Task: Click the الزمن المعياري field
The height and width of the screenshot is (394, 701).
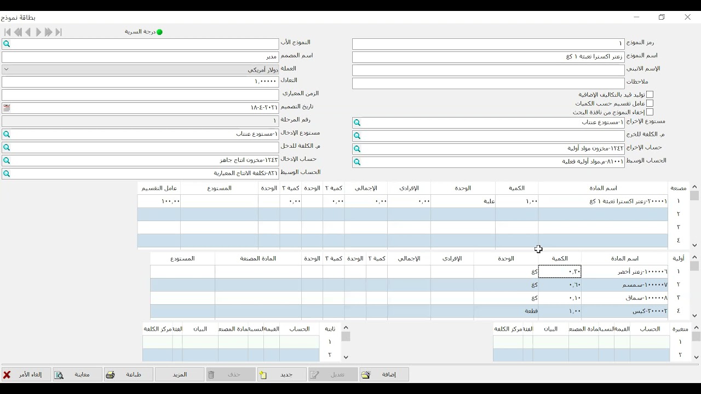Action: (x=140, y=95)
